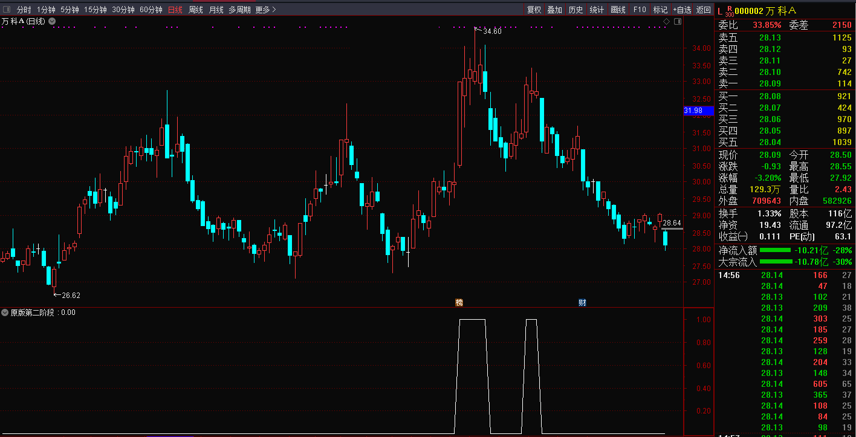
Task: Select the 日线 daily chart tab
Action: (175, 10)
